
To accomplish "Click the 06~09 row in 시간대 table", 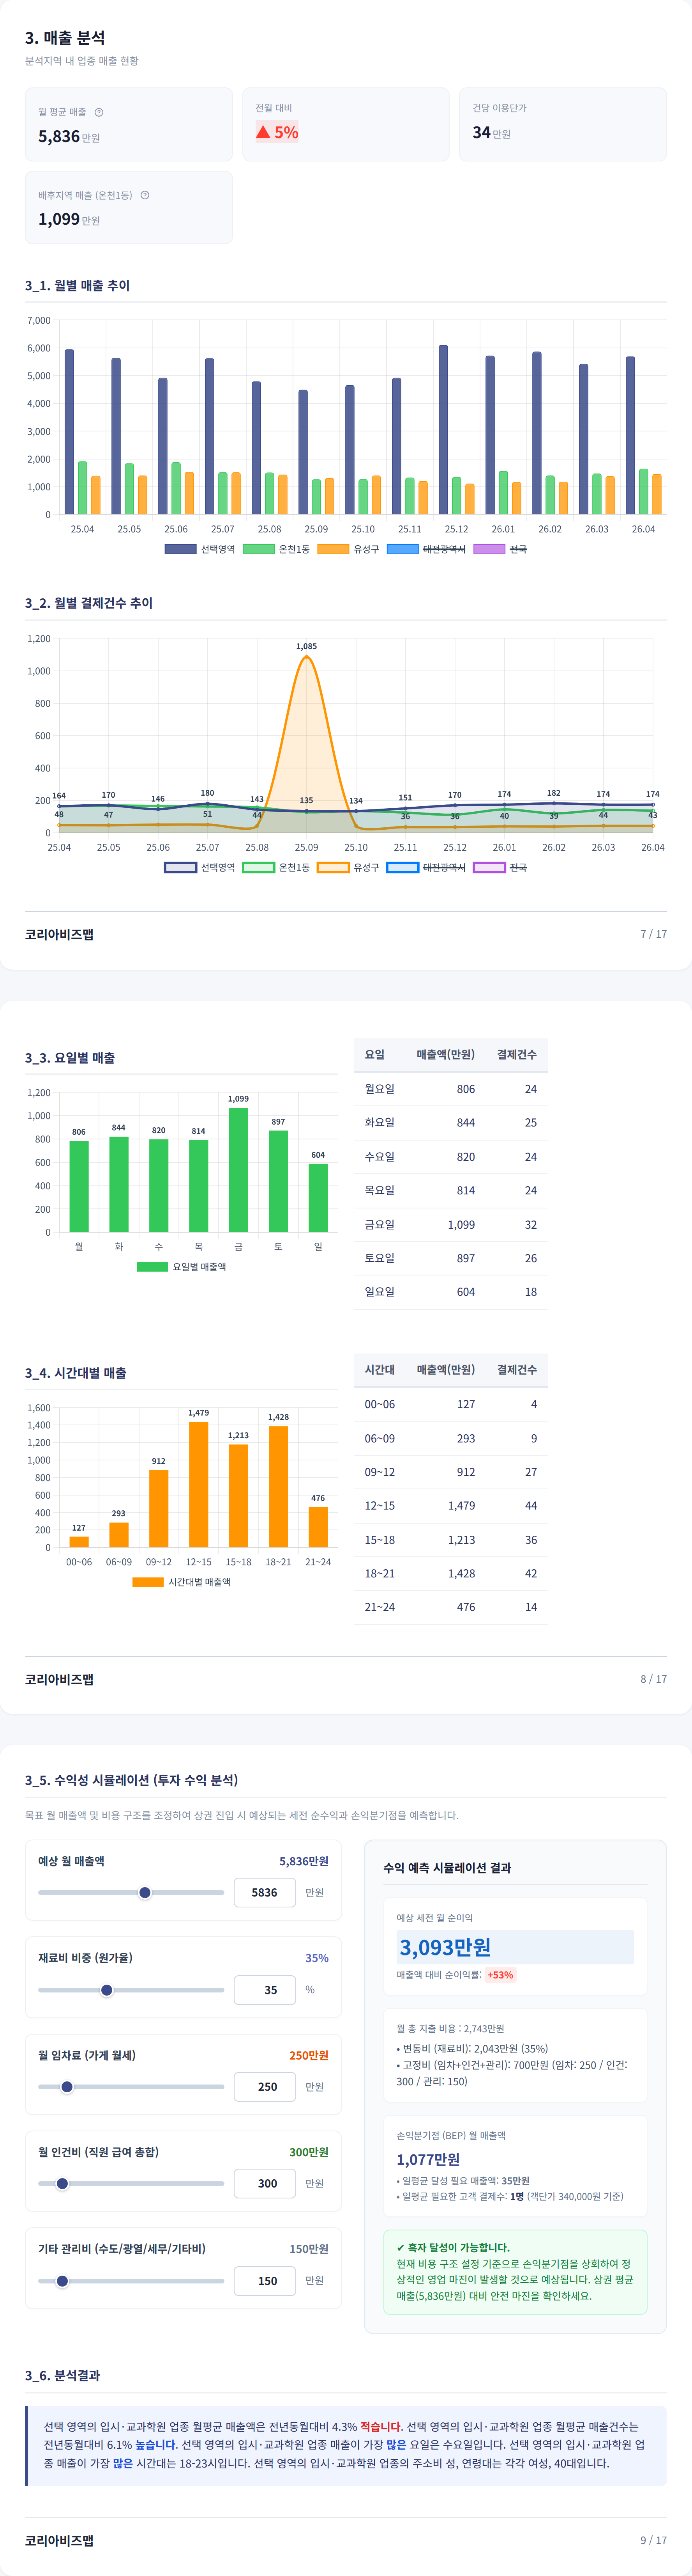I will coord(450,1438).
